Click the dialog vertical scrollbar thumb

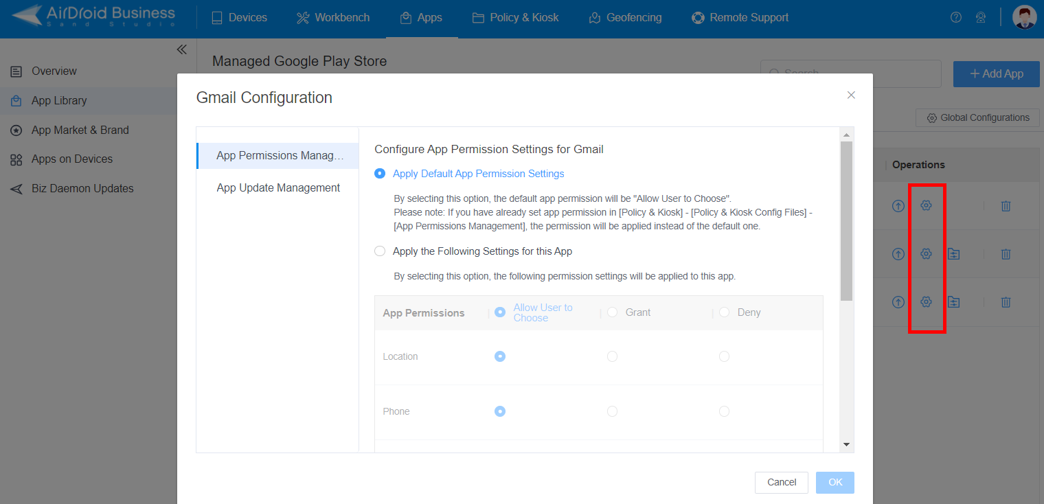tap(847, 221)
